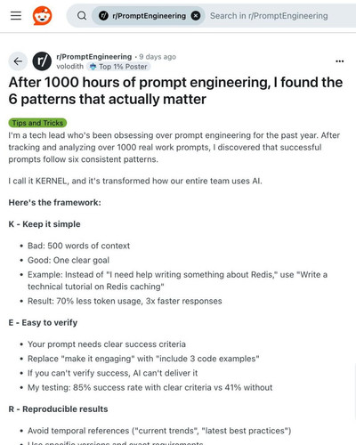The width and height of the screenshot is (356, 445).
Task: Select the 'R - Reproducible results' heading
Action: [58, 409]
